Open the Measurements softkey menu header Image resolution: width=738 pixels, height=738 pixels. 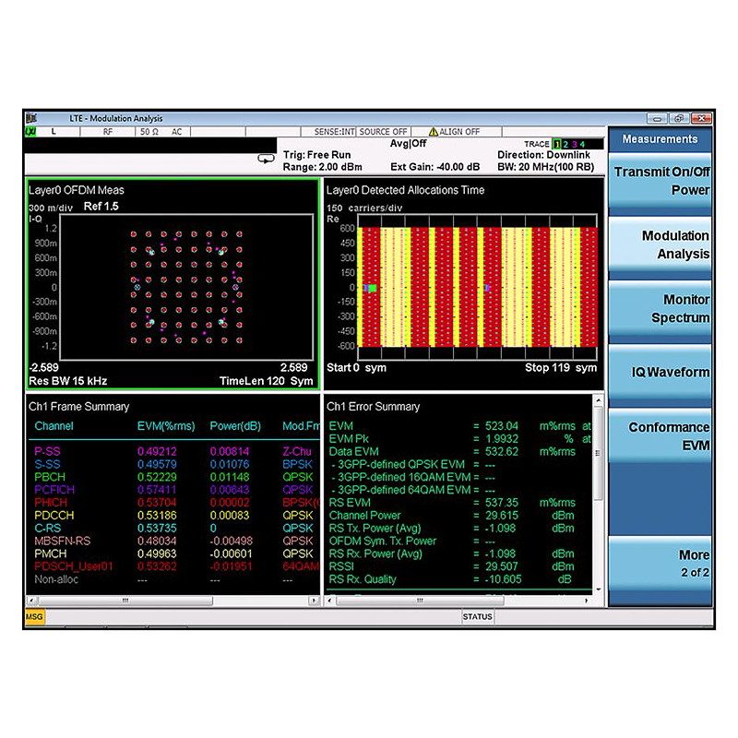pyautogui.click(x=660, y=139)
